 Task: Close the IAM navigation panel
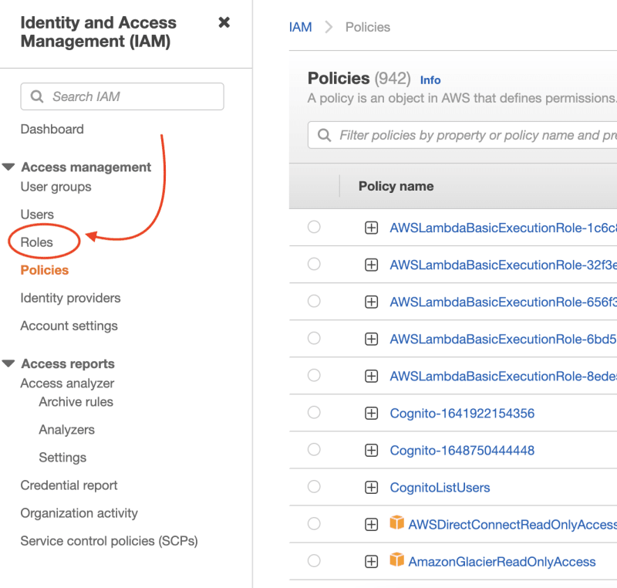(x=224, y=22)
